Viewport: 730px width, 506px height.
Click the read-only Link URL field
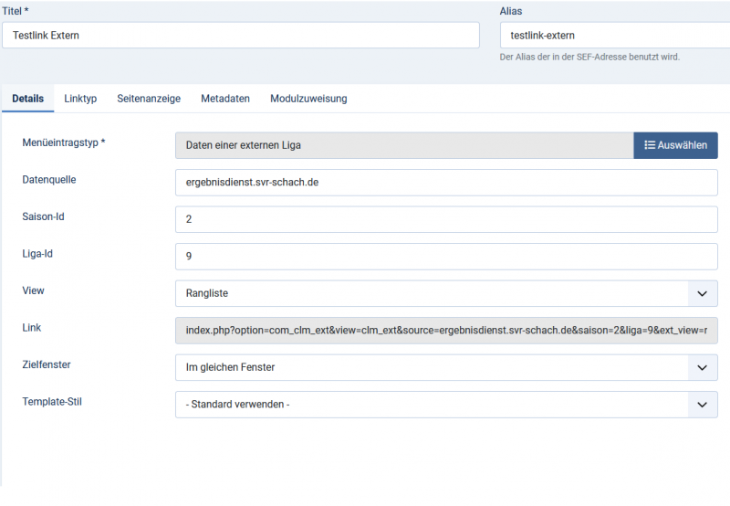(x=446, y=331)
